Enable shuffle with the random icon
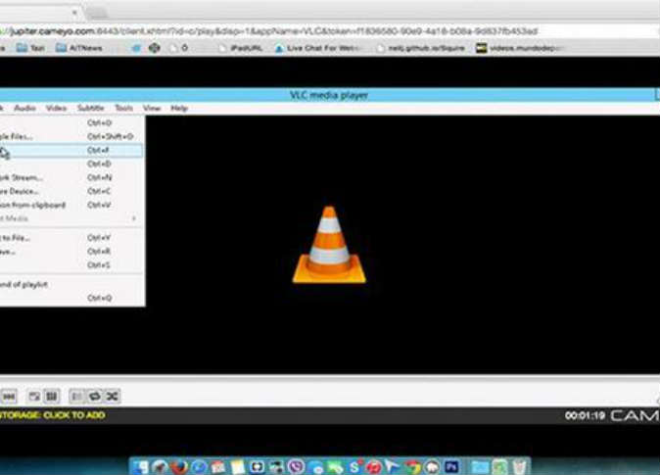The image size is (660, 475). tap(114, 396)
